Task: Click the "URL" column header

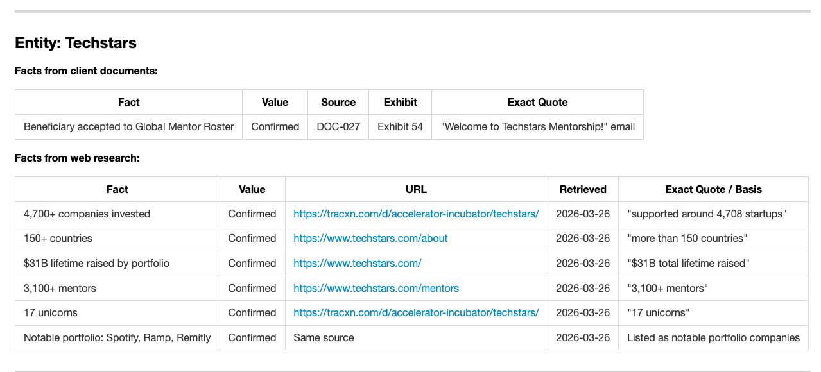Action: pos(417,189)
